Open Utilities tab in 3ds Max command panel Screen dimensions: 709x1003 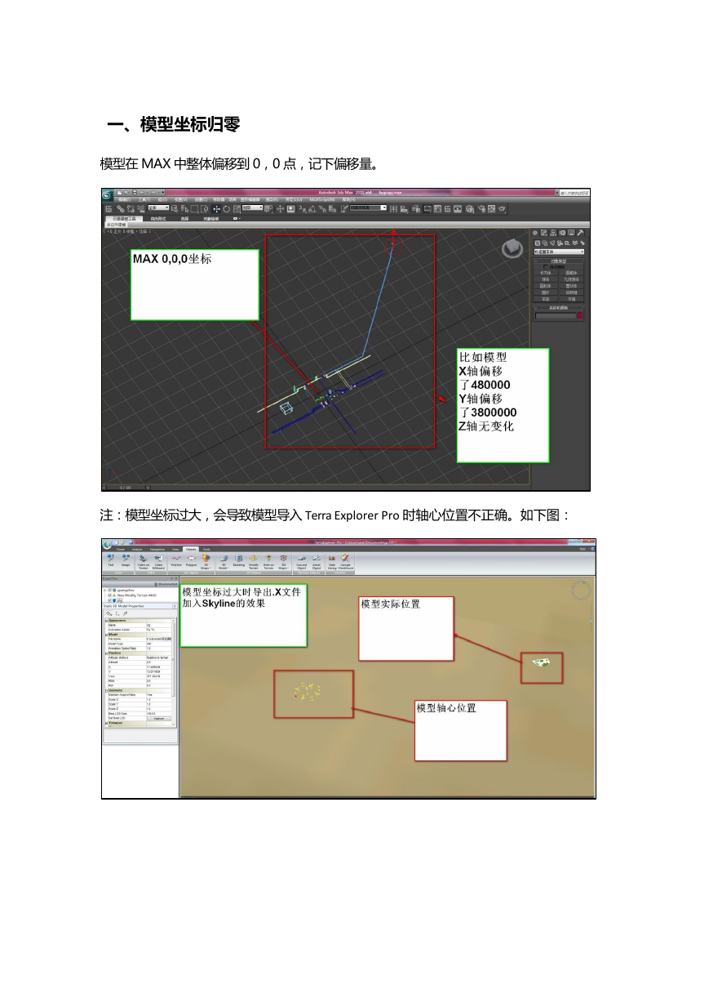[x=580, y=233]
